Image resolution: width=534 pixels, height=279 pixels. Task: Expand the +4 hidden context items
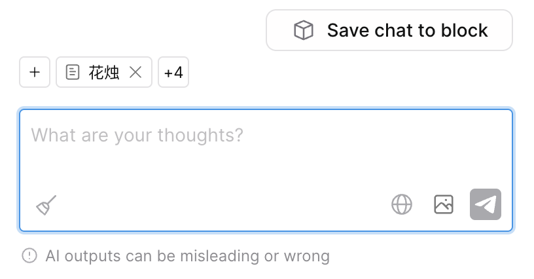click(x=173, y=72)
